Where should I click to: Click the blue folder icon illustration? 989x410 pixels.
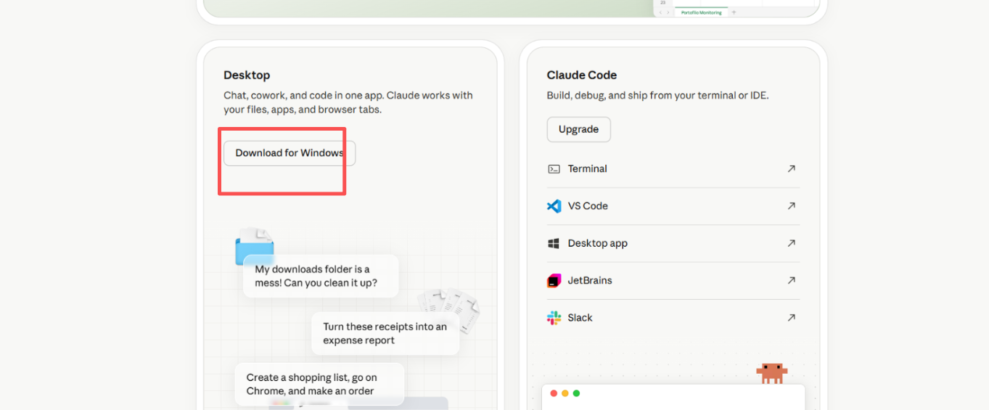pyautogui.click(x=254, y=245)
